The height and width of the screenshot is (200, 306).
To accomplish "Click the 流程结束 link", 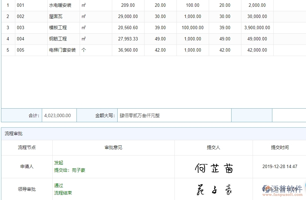I will 63,193.
